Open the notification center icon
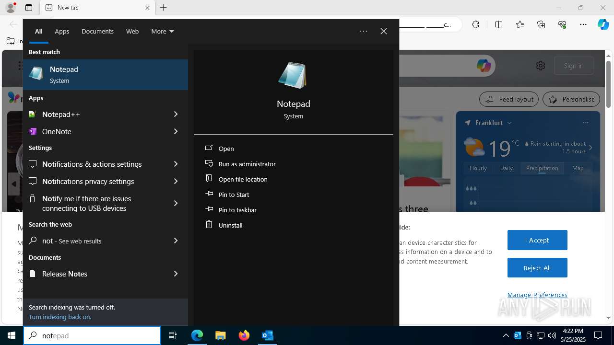Image resolution: width=614 pixels, height=345 pixels. point(598,335)
